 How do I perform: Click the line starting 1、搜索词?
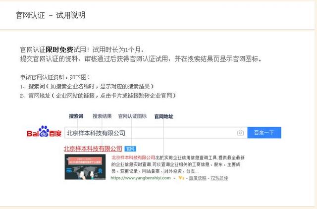(87, 87)
